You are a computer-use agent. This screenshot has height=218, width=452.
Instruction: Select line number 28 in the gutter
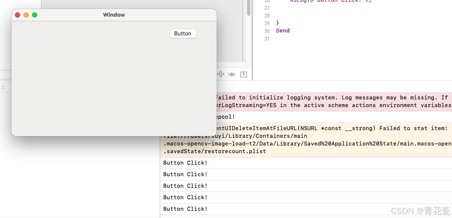click(267, 15)
